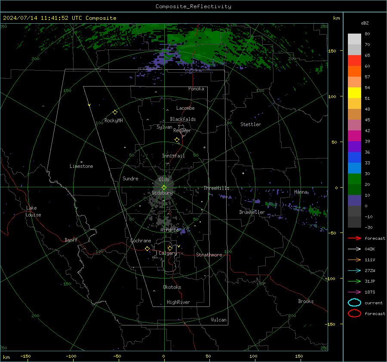Click the Banff map label

point(71,240)
